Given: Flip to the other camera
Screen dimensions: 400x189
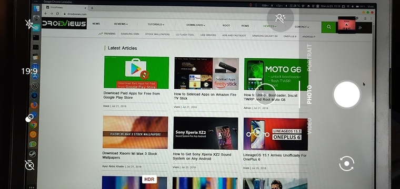Looking at the screenshot, I should [347, 164].
